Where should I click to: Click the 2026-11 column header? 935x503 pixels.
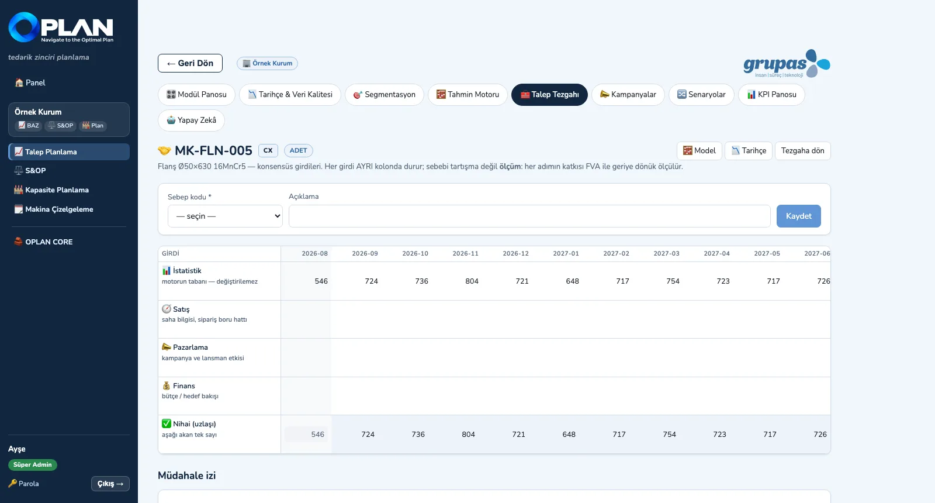click(x=465, y=254)
